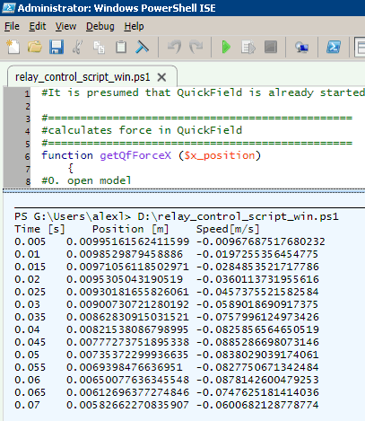Click the 'function' keyword on line 6
This screenshot has width=365, height=421.
(x=67, y=155)
